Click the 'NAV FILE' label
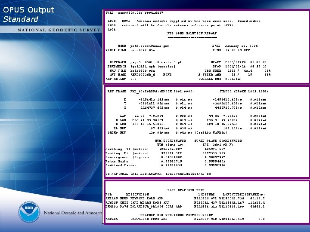Screen dimensions: 310x232 118,70
